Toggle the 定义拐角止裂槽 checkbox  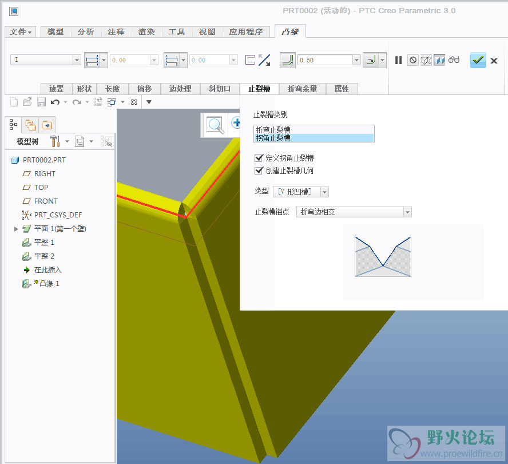[x=259, y=158]
